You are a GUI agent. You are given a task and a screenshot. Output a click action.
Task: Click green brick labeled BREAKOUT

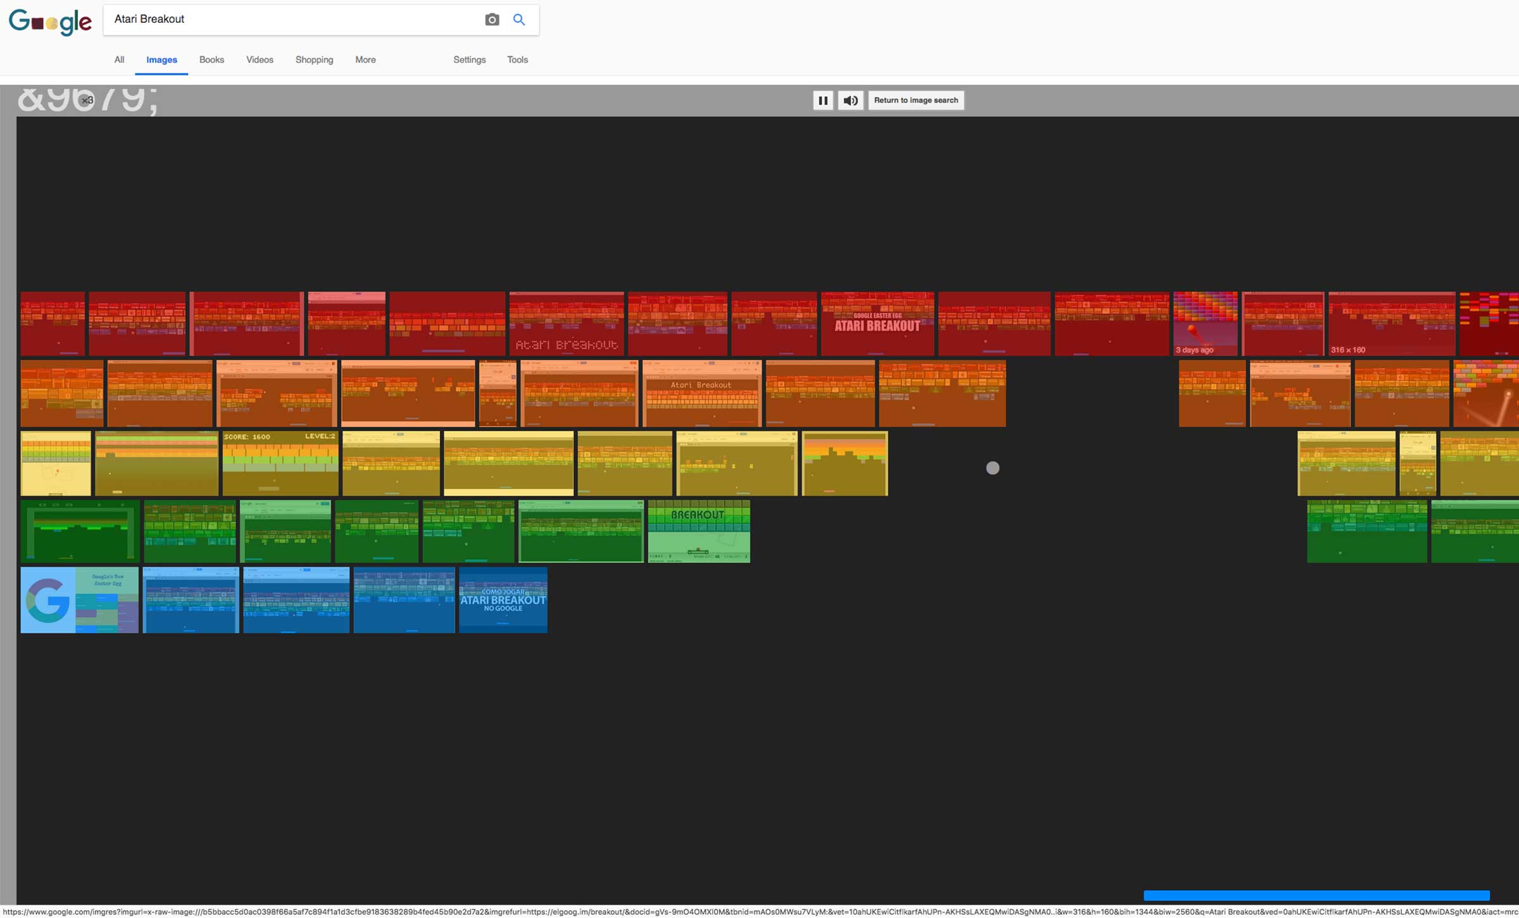(699, 531)
